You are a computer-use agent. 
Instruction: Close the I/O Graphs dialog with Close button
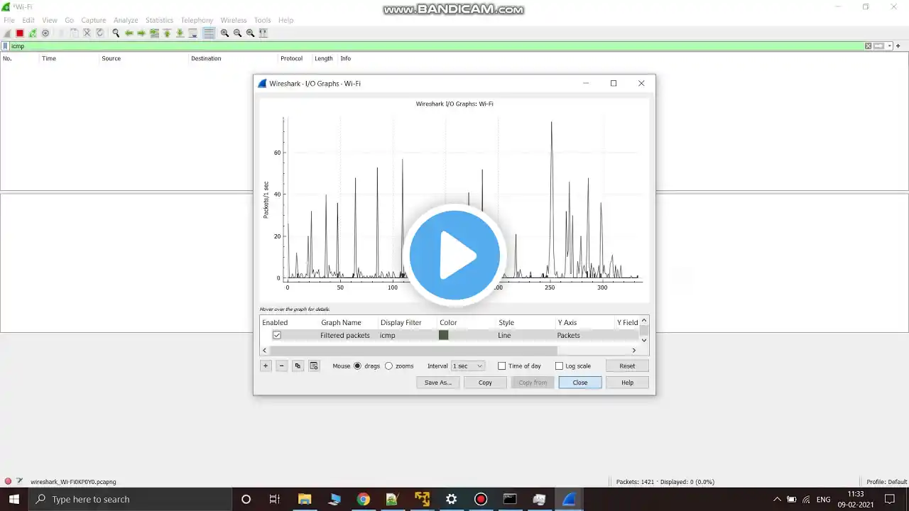coord(580,383)
